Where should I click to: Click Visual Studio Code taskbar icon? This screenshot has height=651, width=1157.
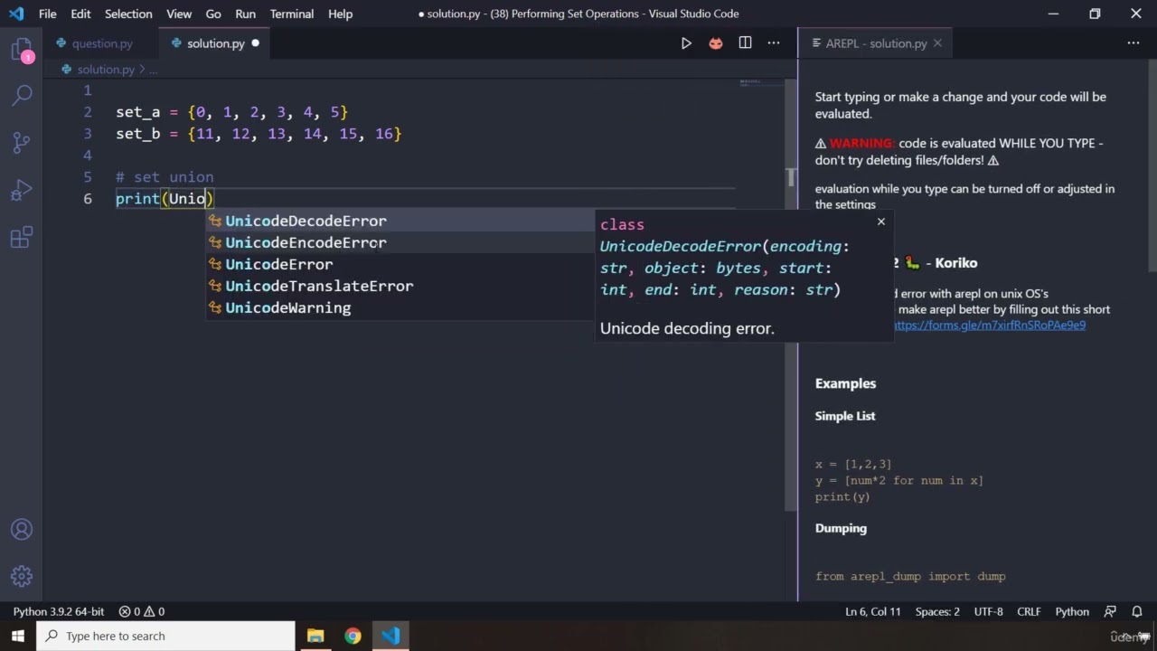click(390, 636)
